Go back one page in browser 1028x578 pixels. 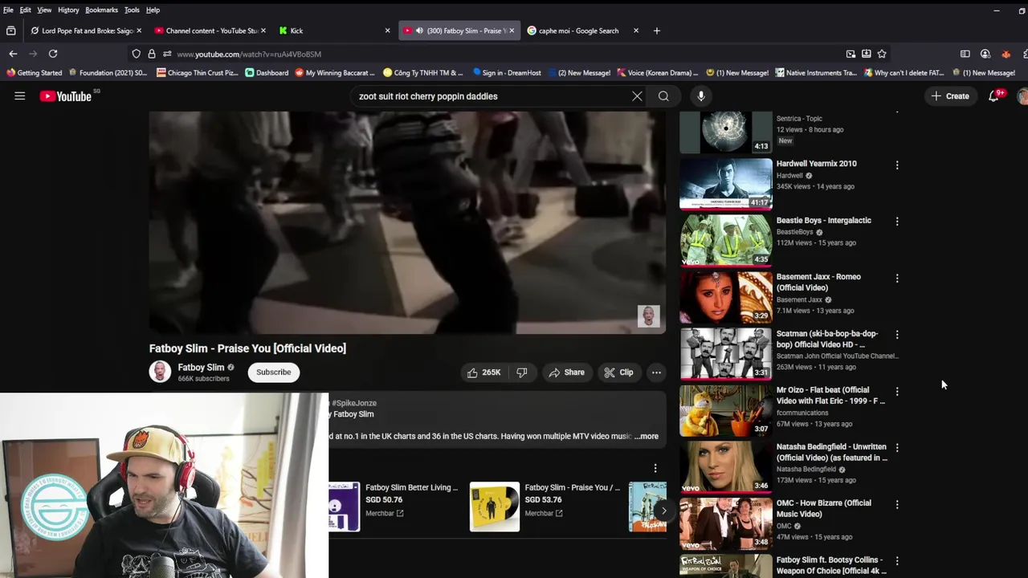click(13, 54)
